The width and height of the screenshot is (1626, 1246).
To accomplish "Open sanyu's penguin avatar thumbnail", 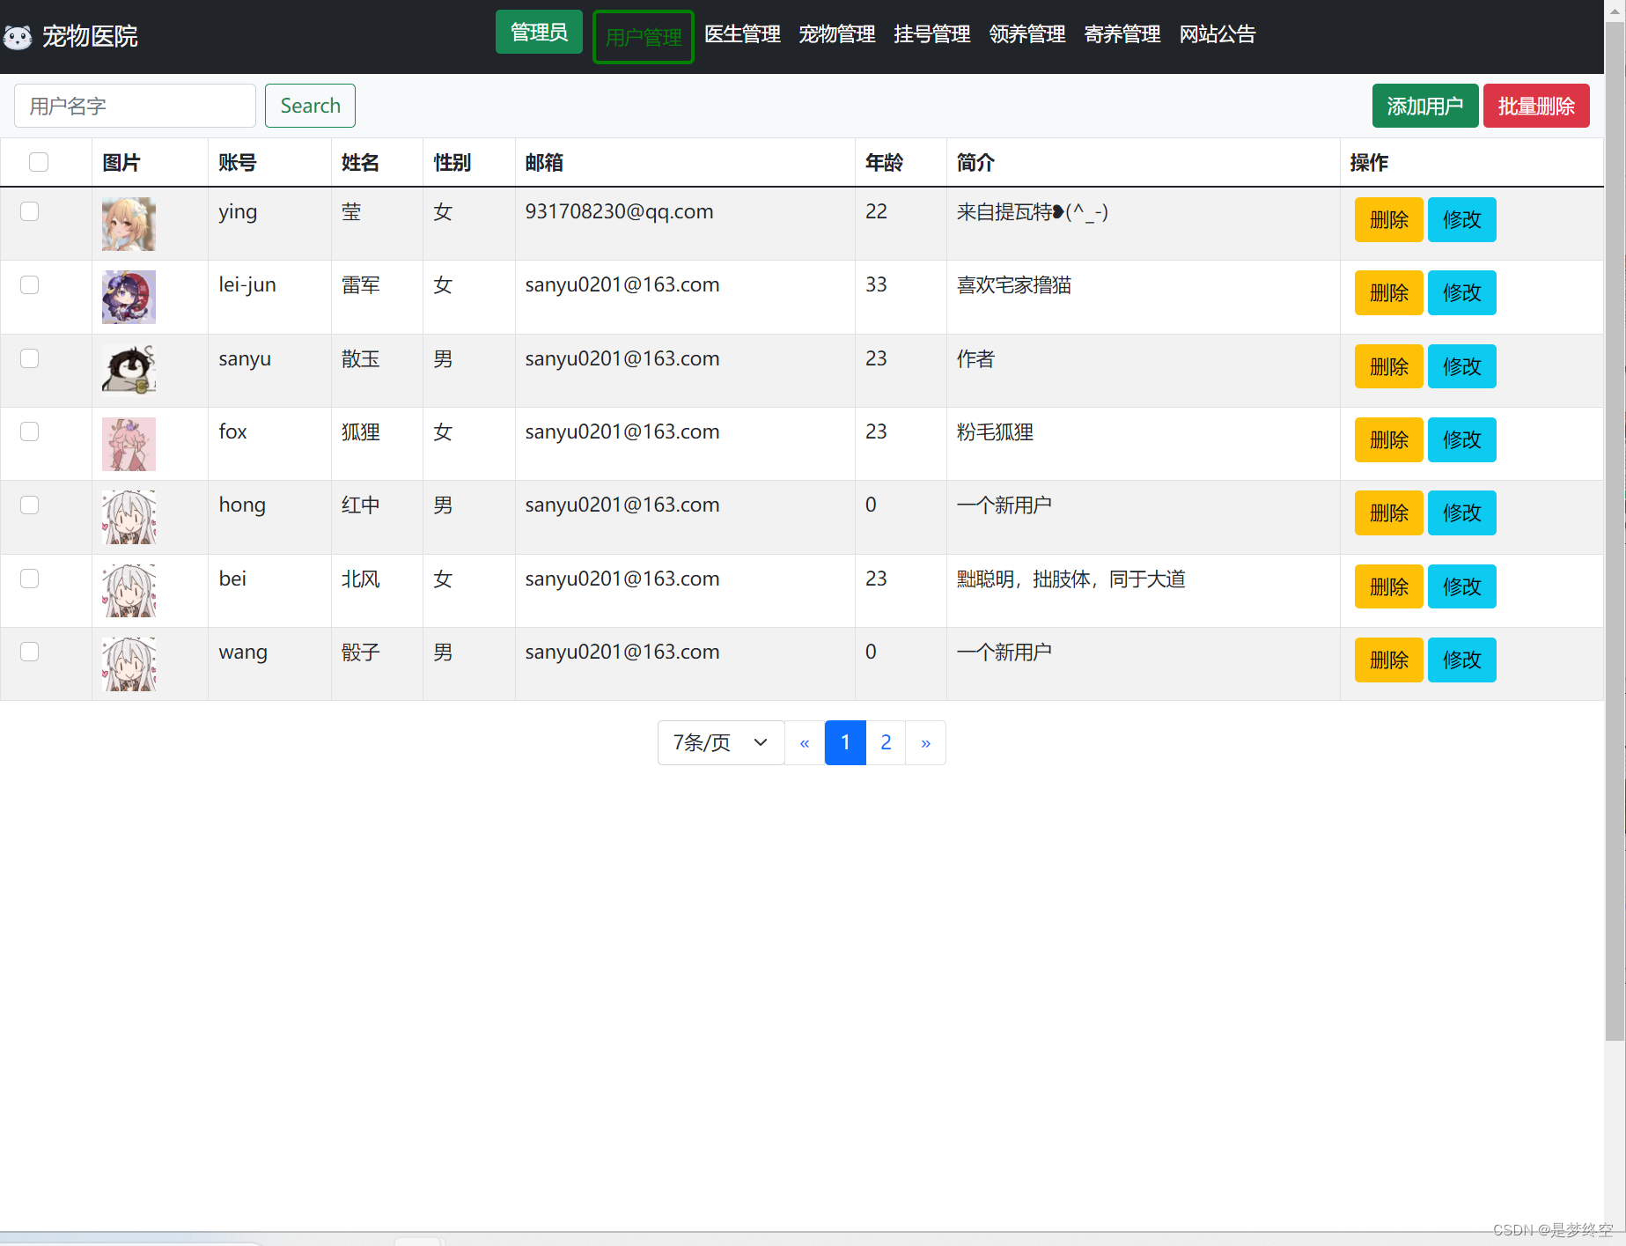I will click(x=129, y=371).
